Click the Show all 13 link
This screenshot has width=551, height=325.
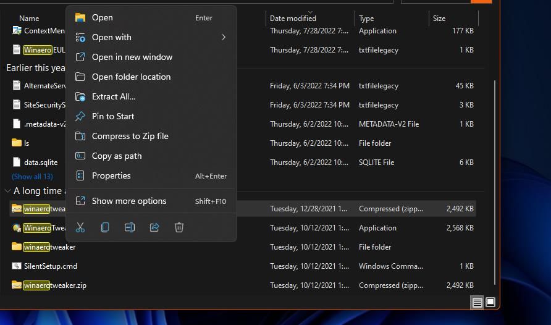[x=32, y=177]
